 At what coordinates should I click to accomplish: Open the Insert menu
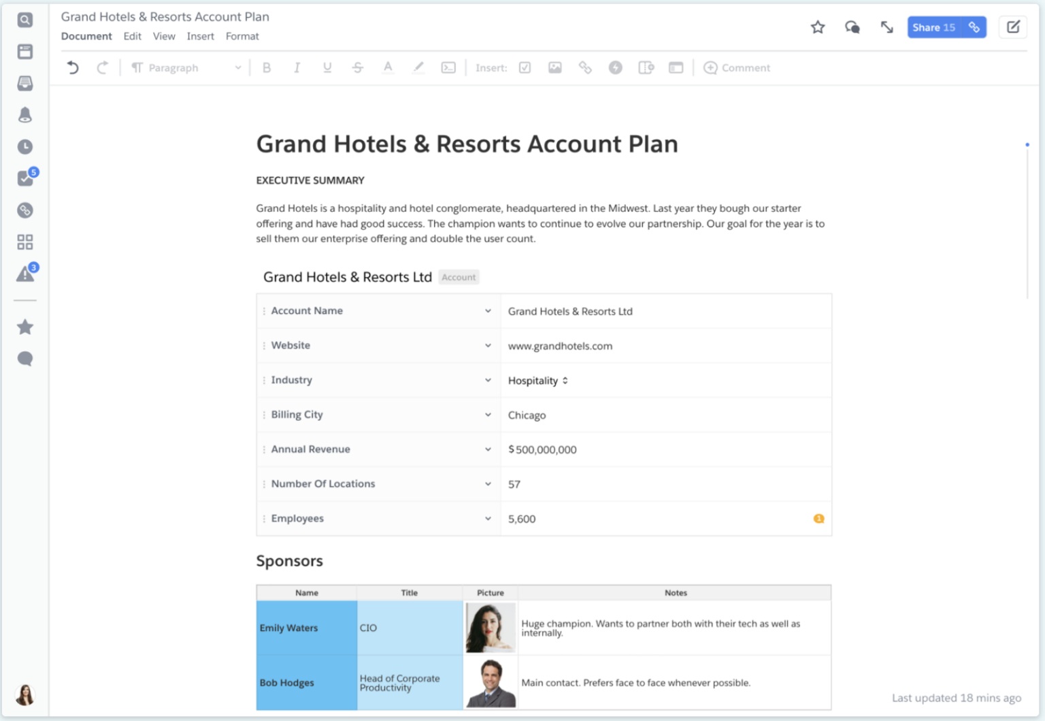pos(200,36)
